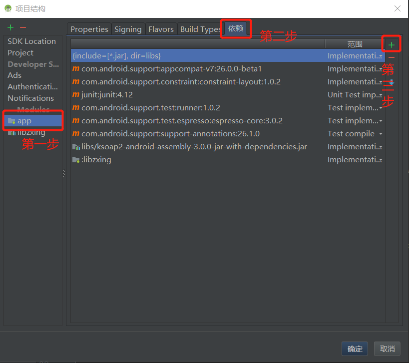
Task: Open Unit Test scope dropdown for junit
Action: coord(381,95)
